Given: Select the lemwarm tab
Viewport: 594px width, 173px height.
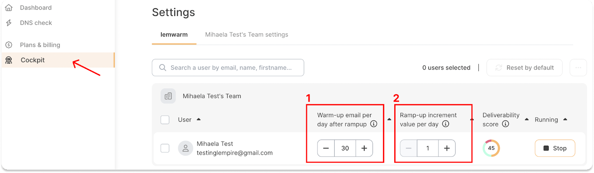Looking at the screenshot, I should point(174,35).
